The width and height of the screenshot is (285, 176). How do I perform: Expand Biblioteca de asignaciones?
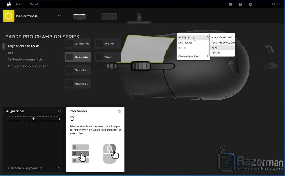(x=58, y=168)
